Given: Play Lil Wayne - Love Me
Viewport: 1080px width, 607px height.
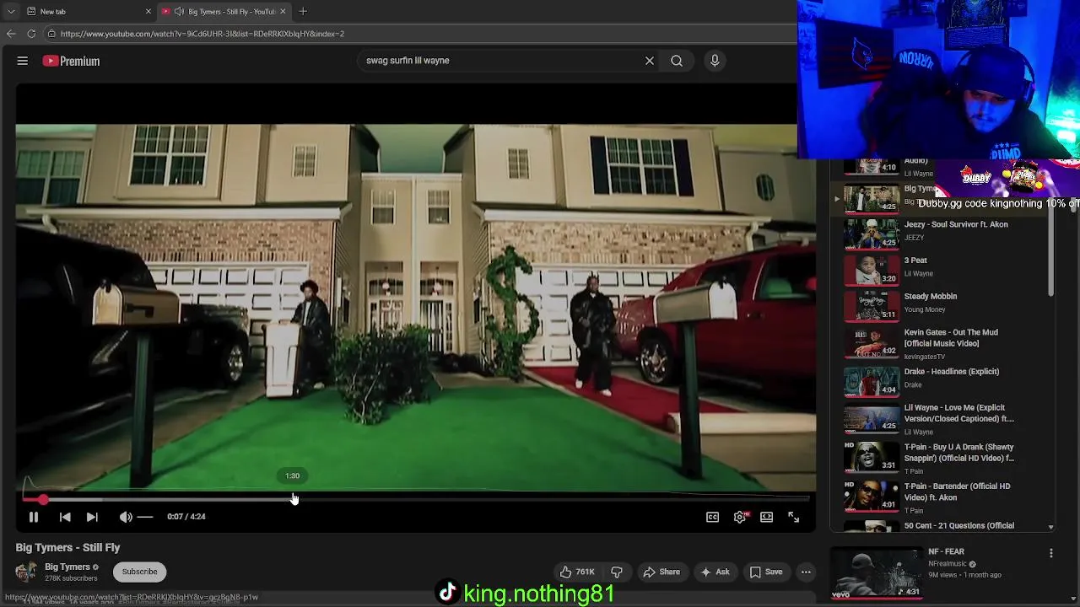Looking at the screenshot, I should point(959,413).
